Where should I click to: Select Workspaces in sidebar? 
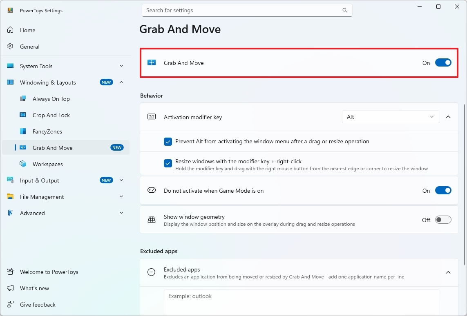(66, 164)
